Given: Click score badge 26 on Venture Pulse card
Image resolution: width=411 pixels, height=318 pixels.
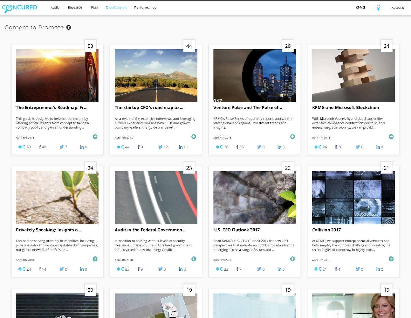Looking at the screenshot, I should pyautogui.click(x=288, y=46).
